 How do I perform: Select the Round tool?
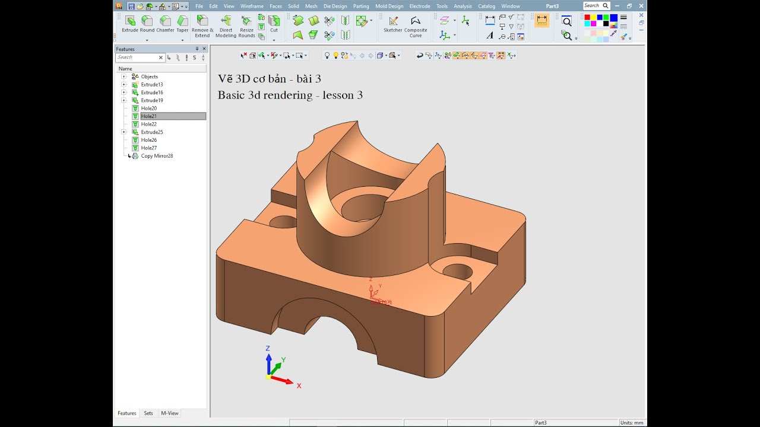[147, 24]
